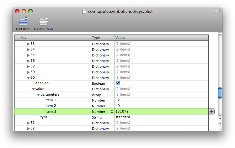
Task: Click the window title com.apple.symbolichotkeys.plist
Action: [x=120, y=12]
